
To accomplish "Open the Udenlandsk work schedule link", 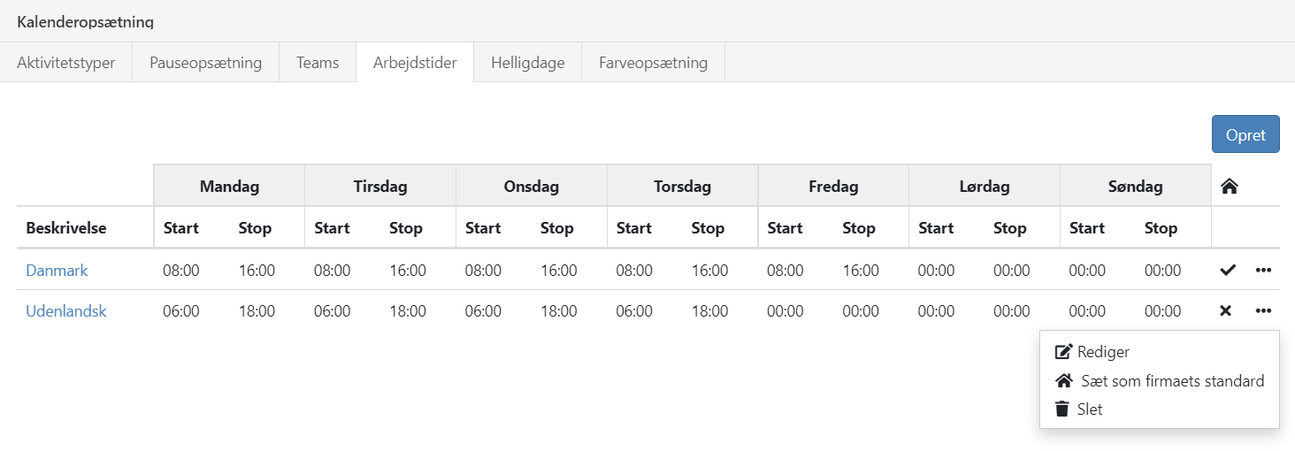I will pos(66,311).
